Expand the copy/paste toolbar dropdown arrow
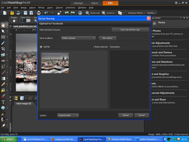 [124, 13]
